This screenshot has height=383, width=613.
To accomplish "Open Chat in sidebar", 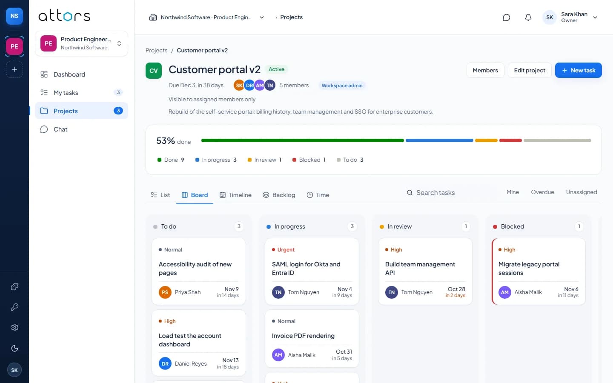I will (81, 129).
